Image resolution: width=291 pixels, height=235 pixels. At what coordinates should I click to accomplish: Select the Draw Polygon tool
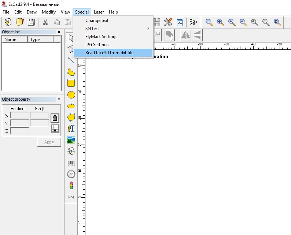tap(71, 117)
